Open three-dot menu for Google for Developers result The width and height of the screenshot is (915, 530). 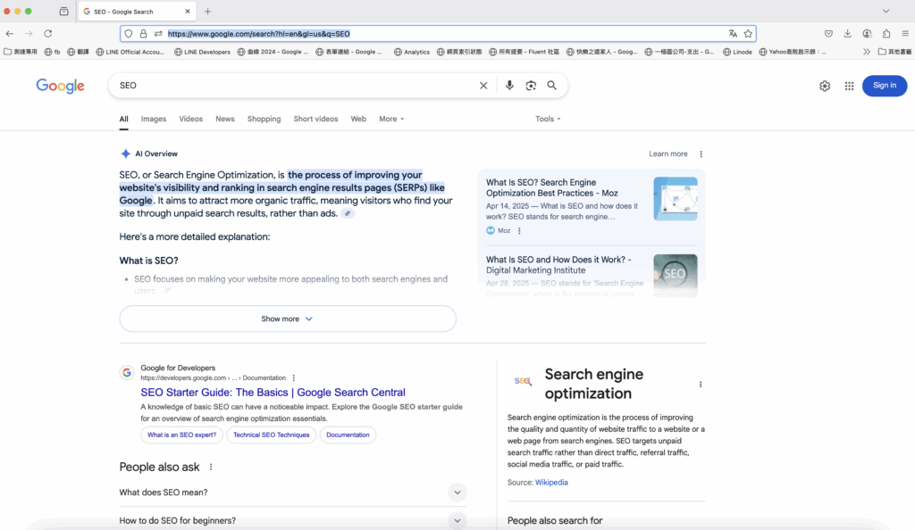pos(293,378)
